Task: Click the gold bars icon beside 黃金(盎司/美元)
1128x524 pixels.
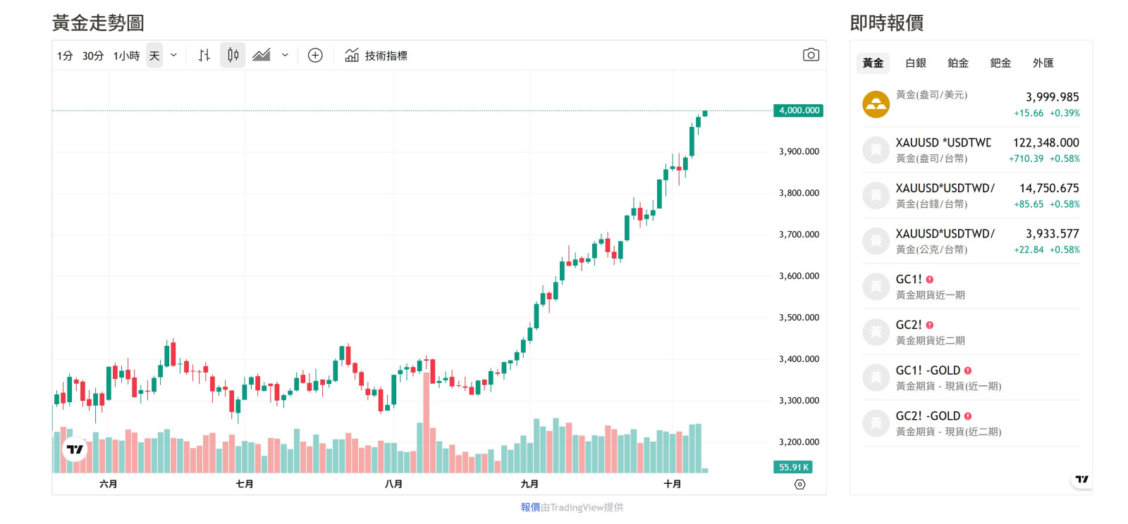Action: coord(876,104)
